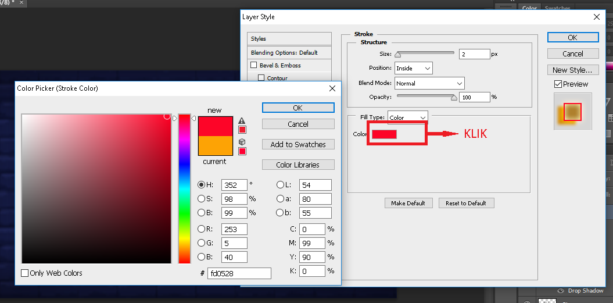Click the R red value field
Screen dimensions: 613x303
pos(234,229)
